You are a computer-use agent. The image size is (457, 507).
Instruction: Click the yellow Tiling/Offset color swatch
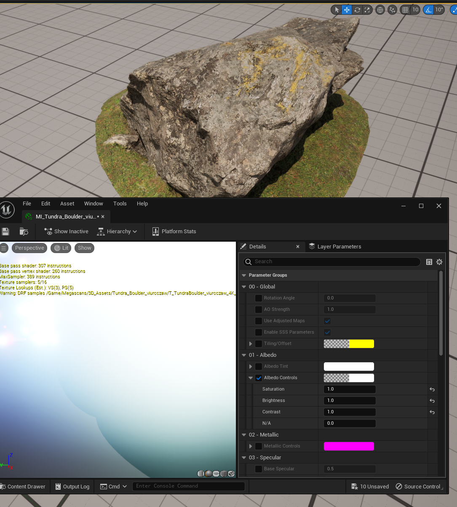[349, 344]
